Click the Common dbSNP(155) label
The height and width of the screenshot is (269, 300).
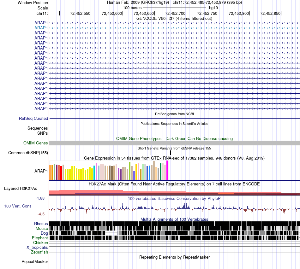tap(28, 153)
